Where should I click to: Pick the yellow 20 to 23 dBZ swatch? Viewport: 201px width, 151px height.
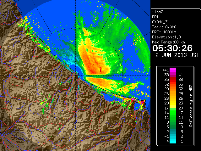(173, 103)
